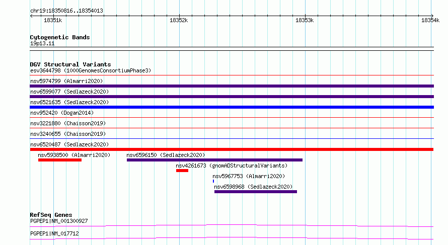Click the 18353k ruler tick label
This screenshot has width=448, height=245.
click(305, 20)
